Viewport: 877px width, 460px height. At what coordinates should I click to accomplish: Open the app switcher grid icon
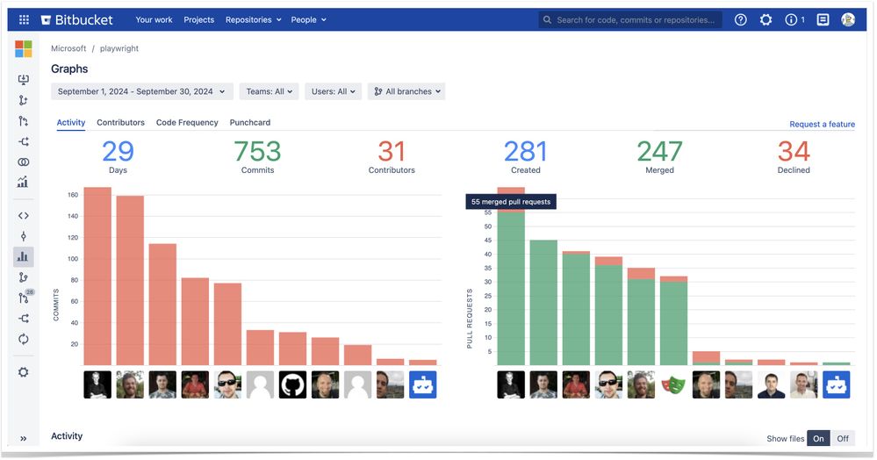coord(24,19)
